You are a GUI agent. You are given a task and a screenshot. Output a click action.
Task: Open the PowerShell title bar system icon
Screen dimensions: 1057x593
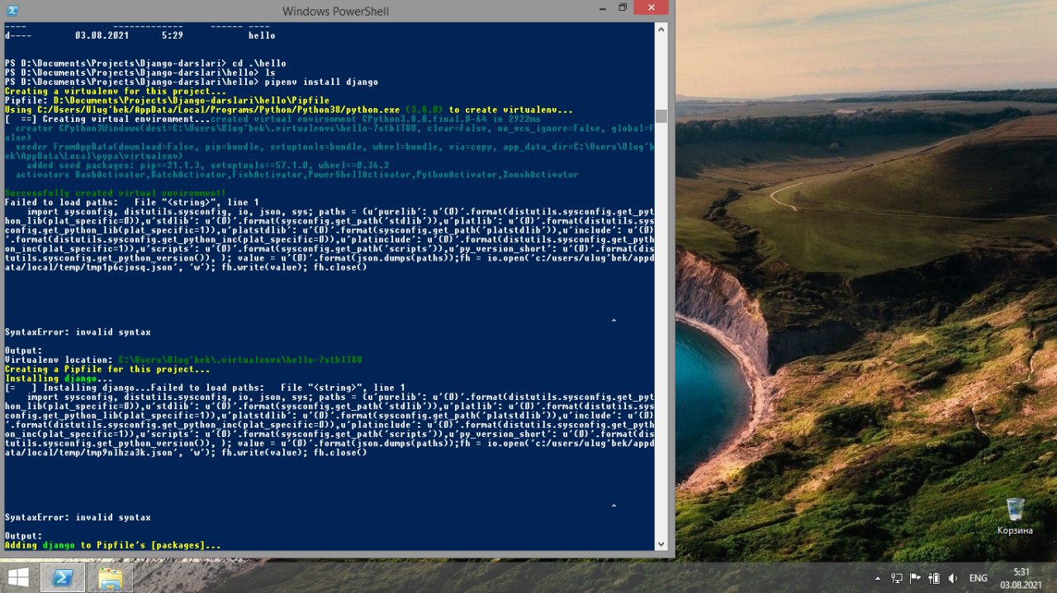point(13,10)
